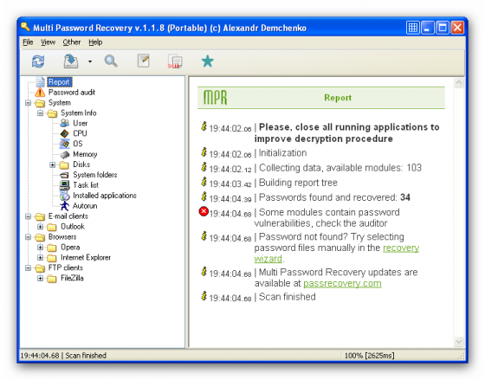The image size is (485, 380).
Task: Click the copy documents toolbar icon
Action: click(x=175, y=61)
